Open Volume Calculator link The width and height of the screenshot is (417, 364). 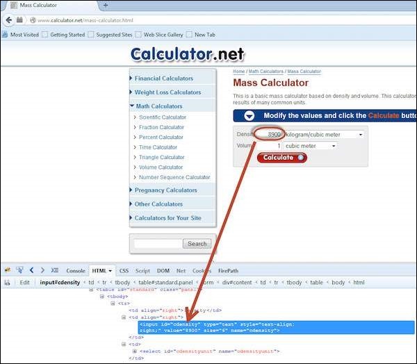click(161, 167)
